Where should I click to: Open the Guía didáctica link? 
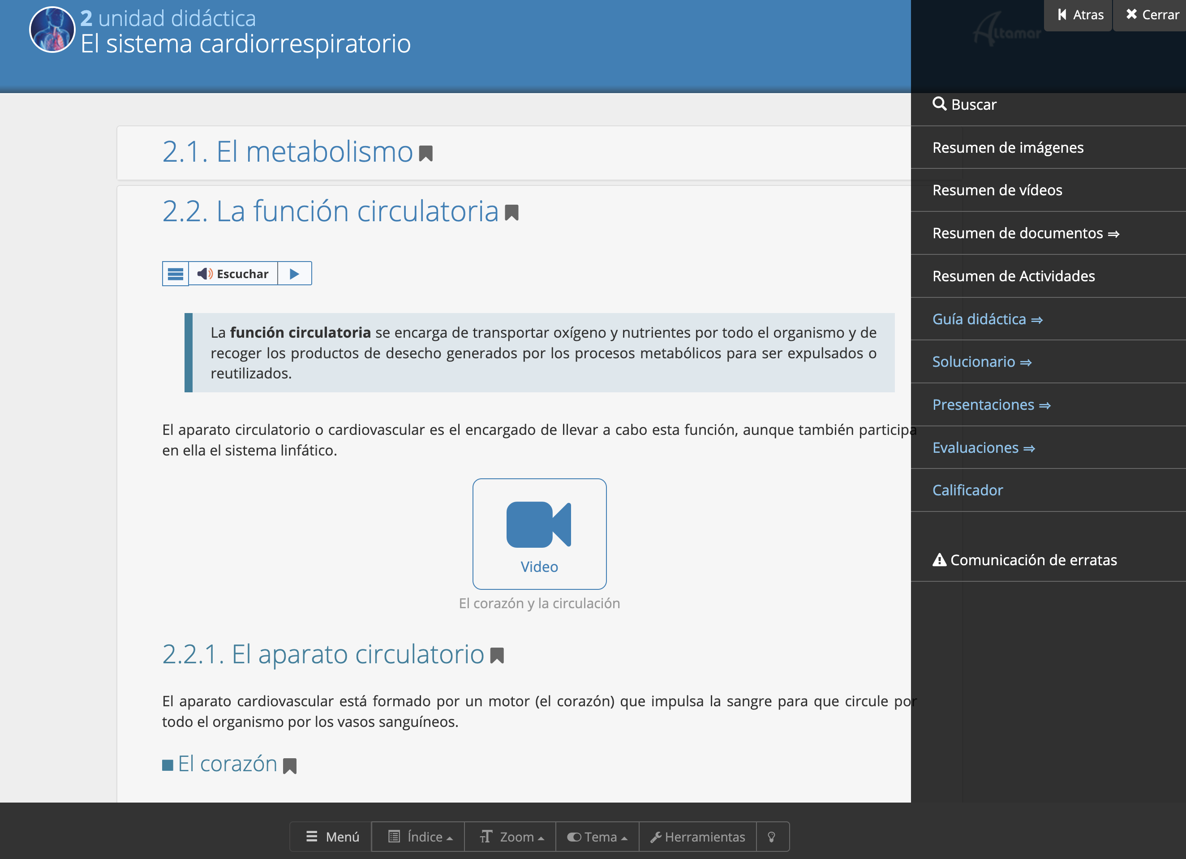(x=987, y=319)
